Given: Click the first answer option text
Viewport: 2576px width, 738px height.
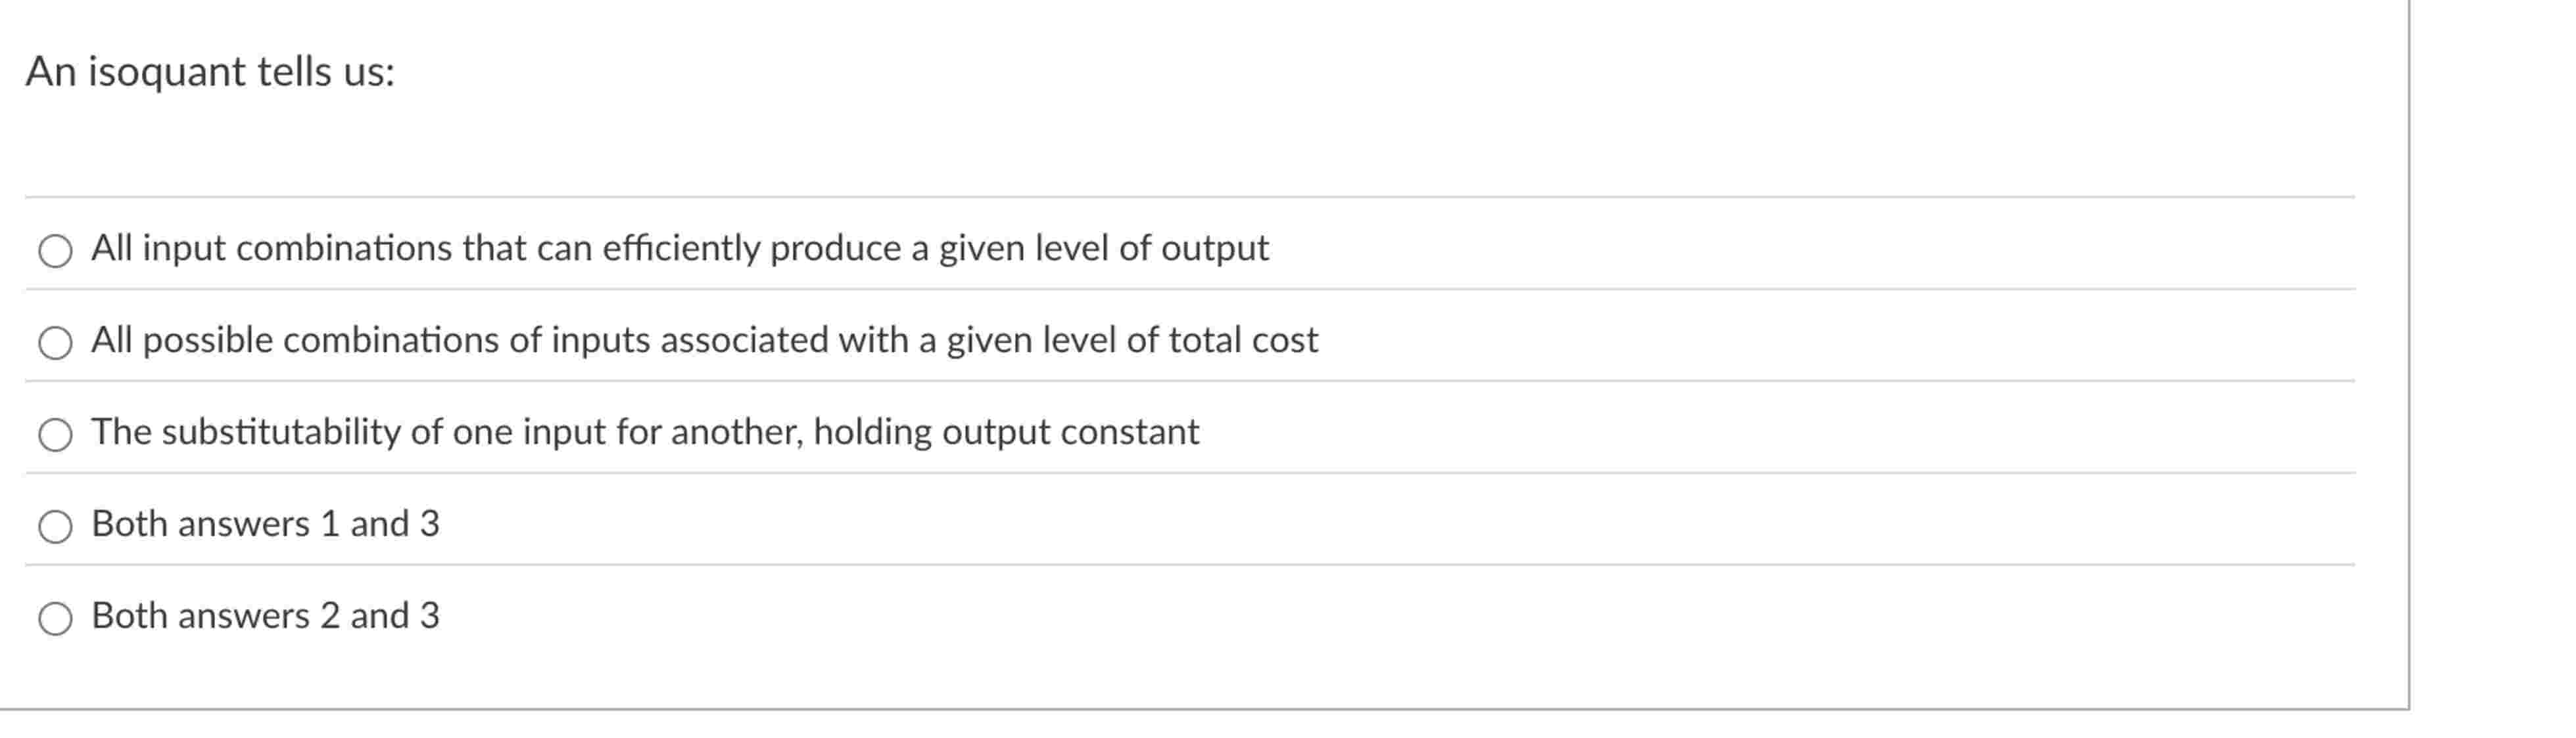Looking at the screenshot, I should [x=680, y=249].
